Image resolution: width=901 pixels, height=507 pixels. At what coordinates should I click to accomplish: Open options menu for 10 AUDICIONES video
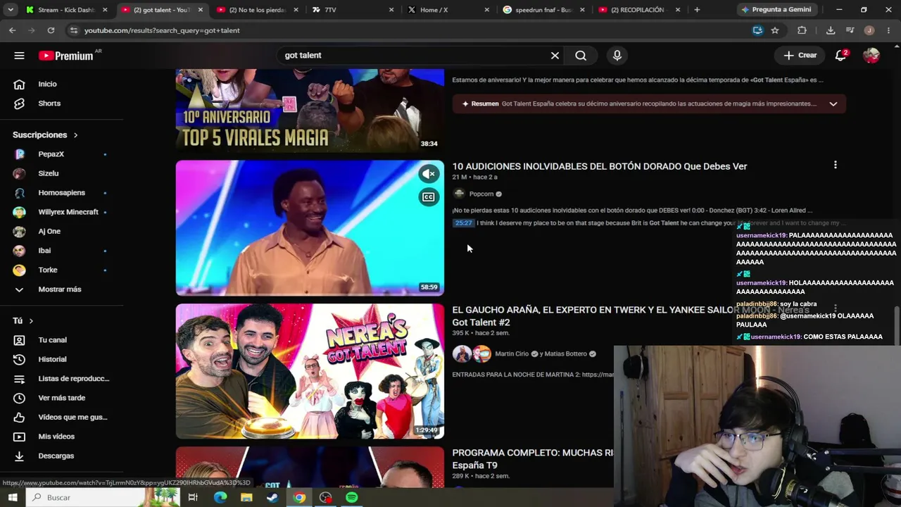[836, 165]
